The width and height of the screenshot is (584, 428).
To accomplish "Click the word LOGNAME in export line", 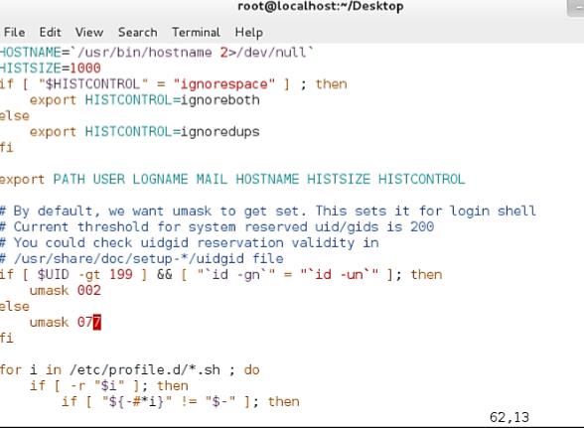I will click(x=160, y=179).
